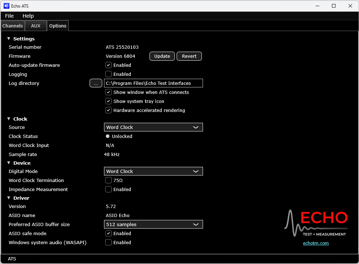Uncheck Show system tray icon

pos(108,101)
